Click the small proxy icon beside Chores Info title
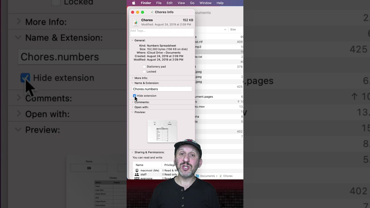The height and width of the screenshot is (208, 370). [x=152, y=12]
